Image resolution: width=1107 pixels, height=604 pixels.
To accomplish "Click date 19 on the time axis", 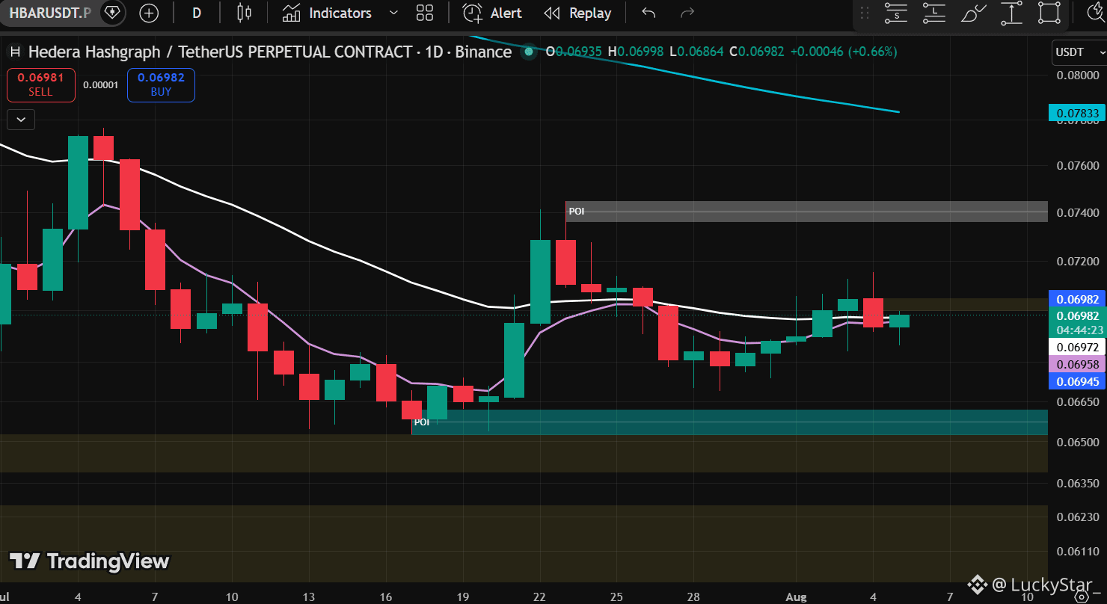I will coord(463,597).
